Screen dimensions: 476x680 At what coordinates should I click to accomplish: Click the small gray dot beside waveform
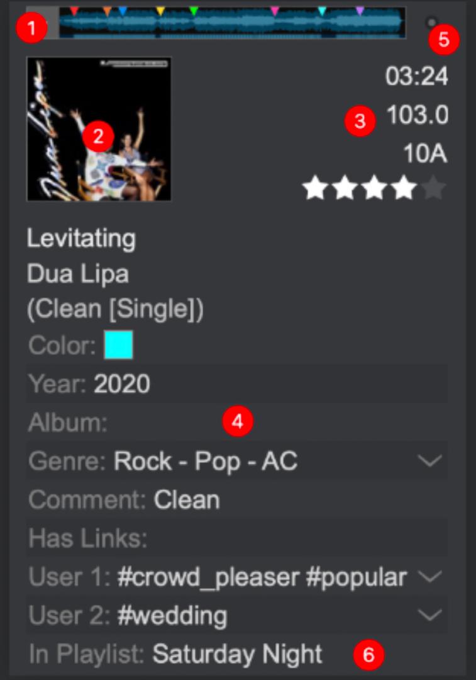(431, 23)
